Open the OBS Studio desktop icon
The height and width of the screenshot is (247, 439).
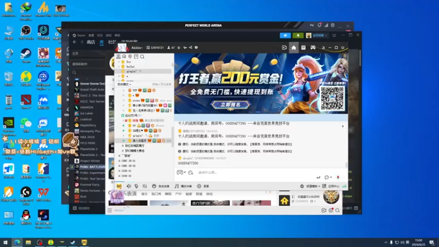point(26,32)
